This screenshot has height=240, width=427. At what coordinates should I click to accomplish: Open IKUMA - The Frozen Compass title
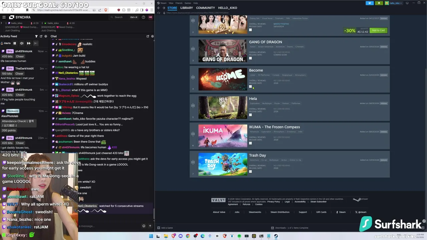(x=274, y=127)
